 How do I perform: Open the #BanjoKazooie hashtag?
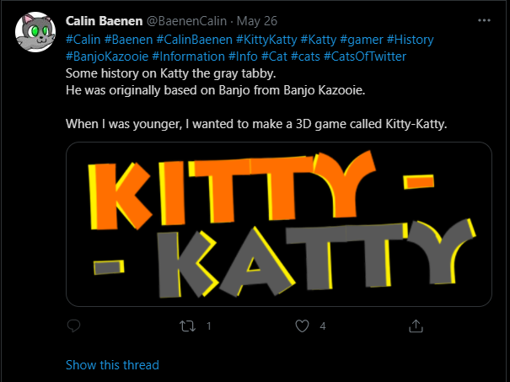(107, 56)
